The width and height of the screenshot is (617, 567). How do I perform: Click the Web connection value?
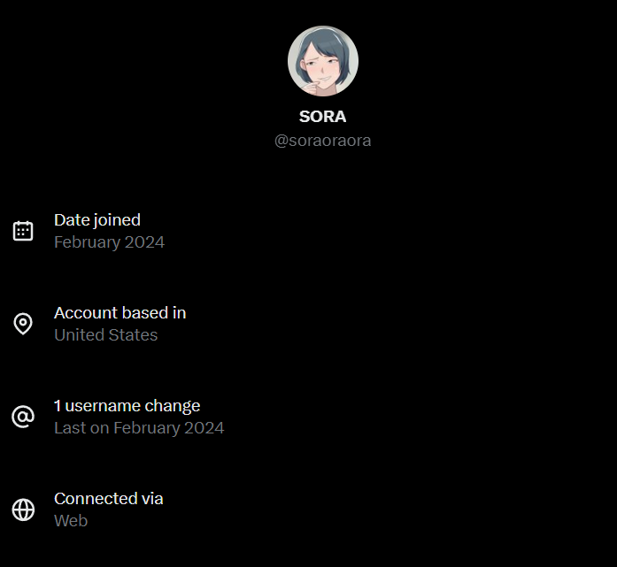71,521
